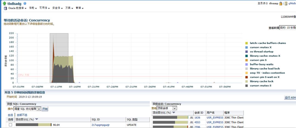Open the 性能 menu

point(33,8)
